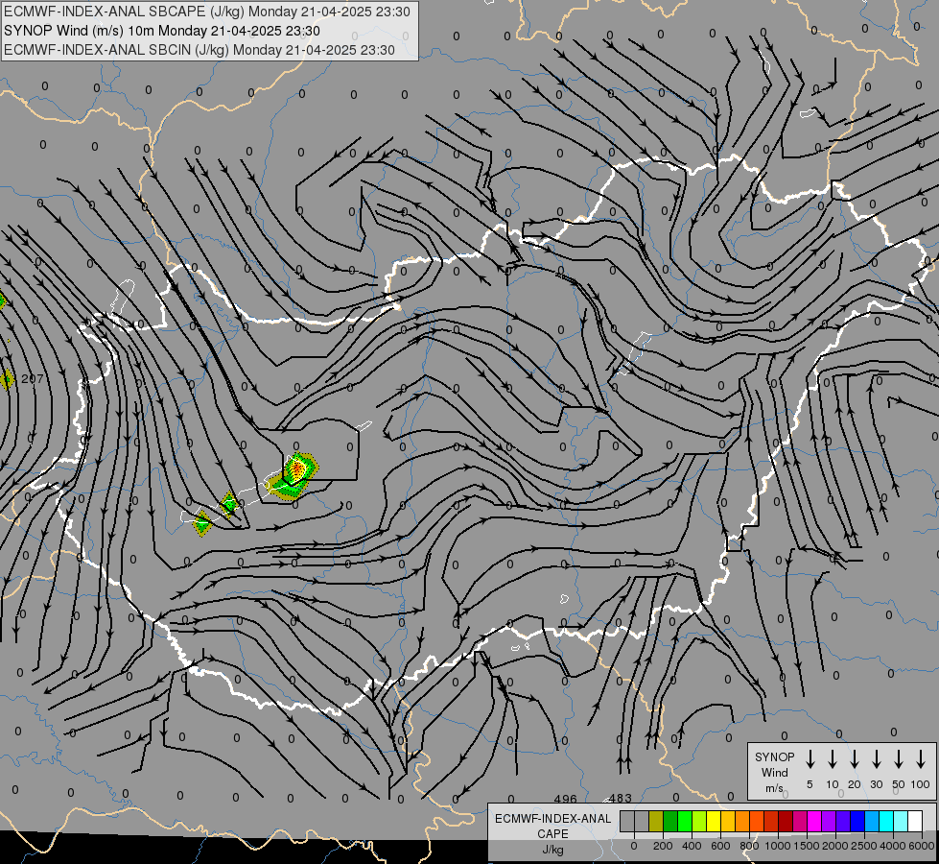Click the orange-cored CAPE maximum on the map
939x864 pixels.
click(298, 468)
